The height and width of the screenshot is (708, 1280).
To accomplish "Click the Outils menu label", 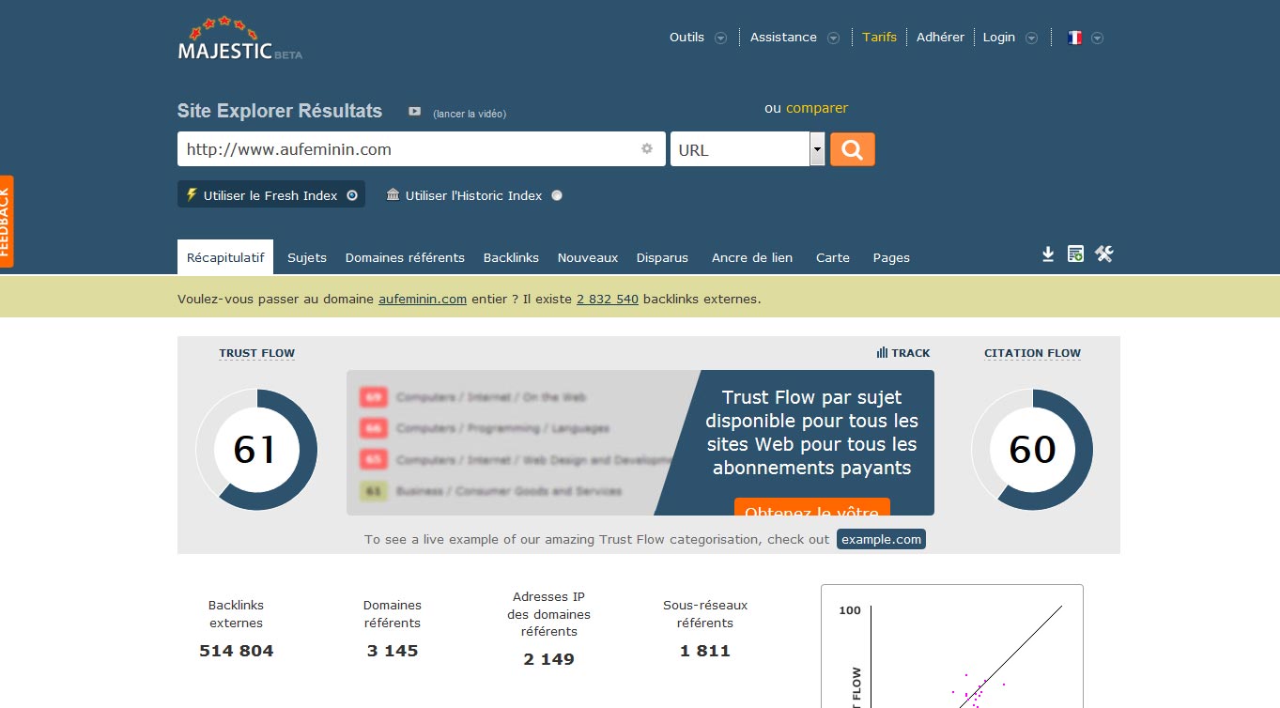I will (686, 38).
